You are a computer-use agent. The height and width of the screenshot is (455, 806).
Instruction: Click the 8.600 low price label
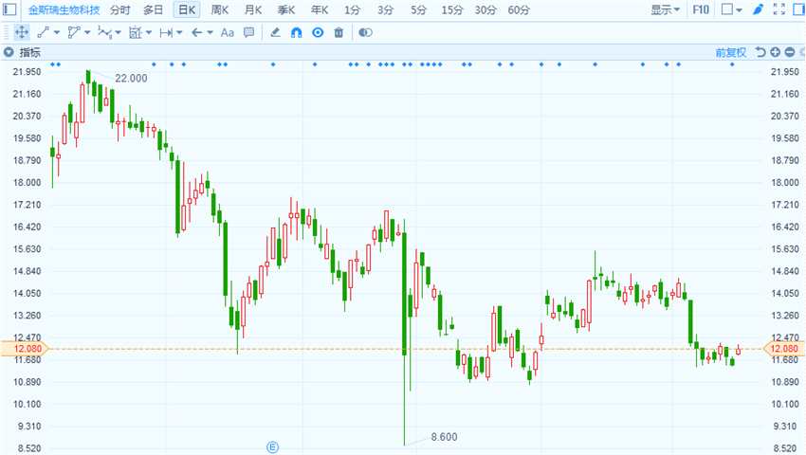point(444,437)
